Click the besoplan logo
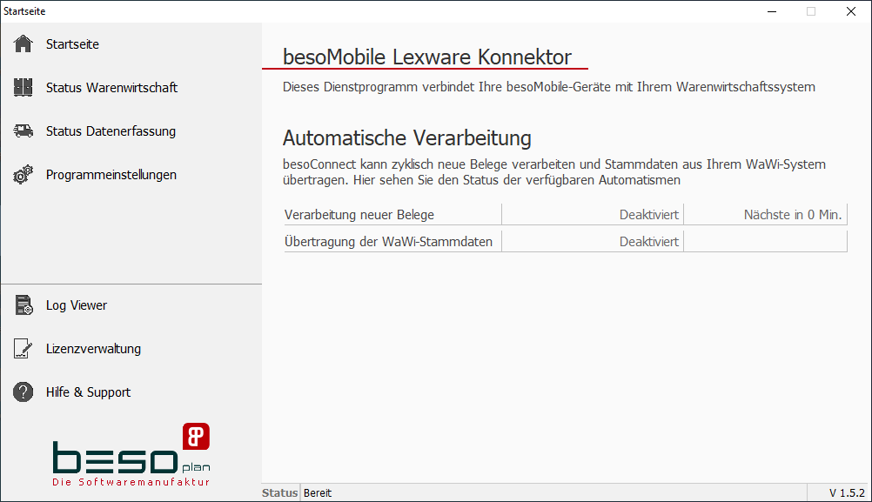The image size is (872, 502). point(131,455)
